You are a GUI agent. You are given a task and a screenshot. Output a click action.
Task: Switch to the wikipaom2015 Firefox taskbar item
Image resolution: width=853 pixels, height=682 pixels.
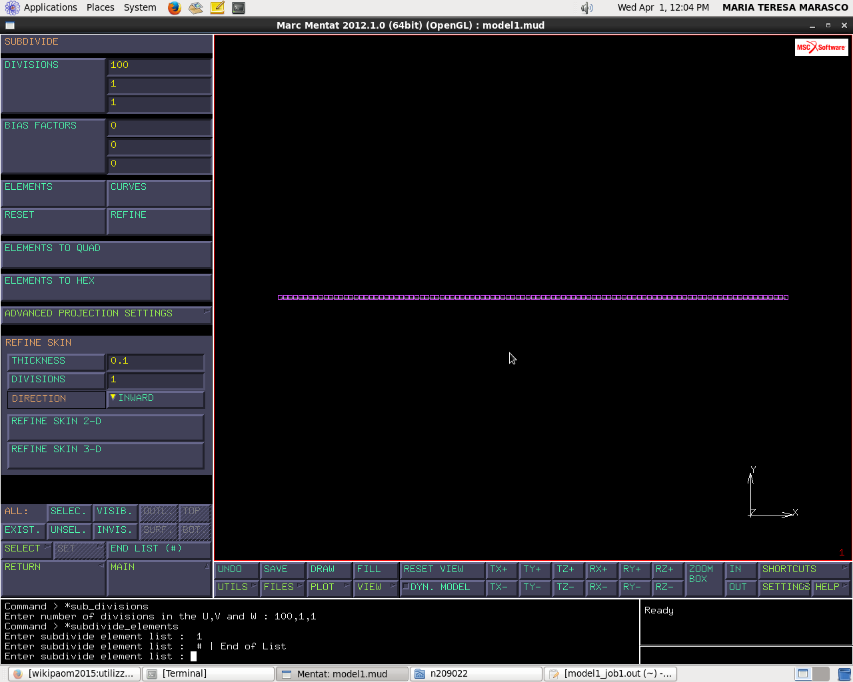click(x=75, y=673)
